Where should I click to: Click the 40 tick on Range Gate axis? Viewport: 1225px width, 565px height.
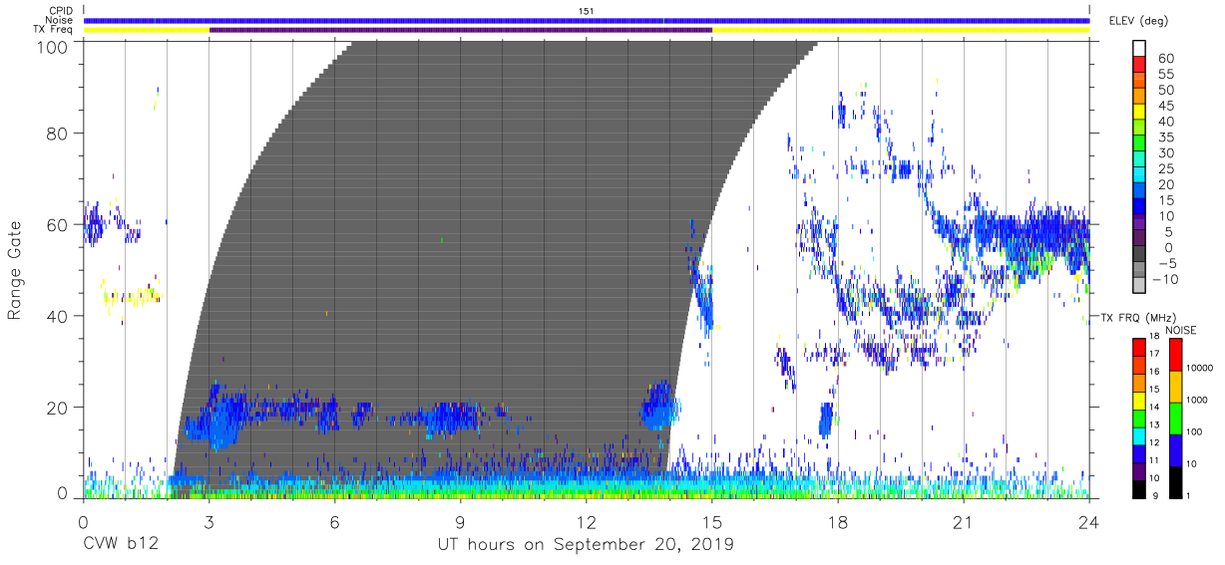click(58, 316)
